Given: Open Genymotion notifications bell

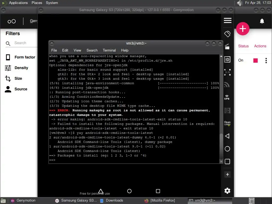Looking at the screenshot, I should pos(262,21).
